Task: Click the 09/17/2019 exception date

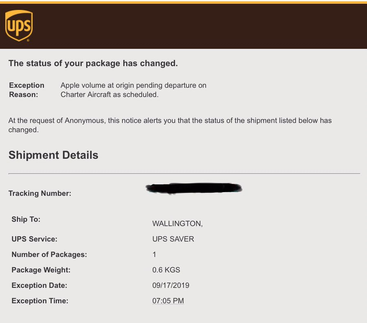Action: pyautogui.click(x=171, y=285)
